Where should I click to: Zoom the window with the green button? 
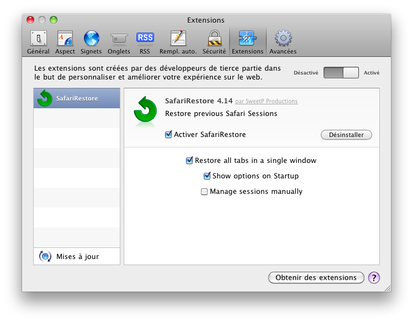coord(54,20)
